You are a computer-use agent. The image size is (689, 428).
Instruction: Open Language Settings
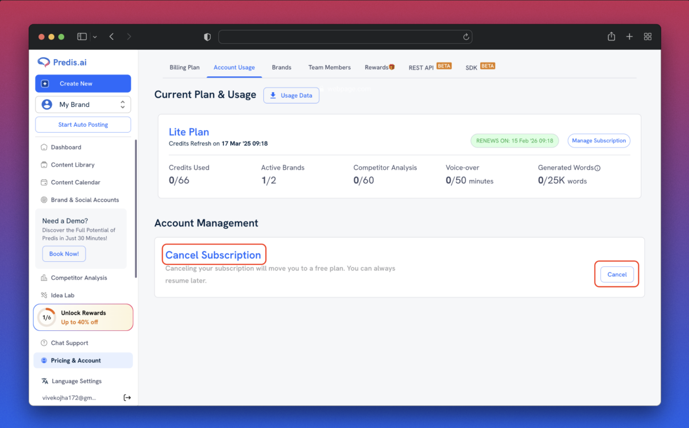[76, 381]
